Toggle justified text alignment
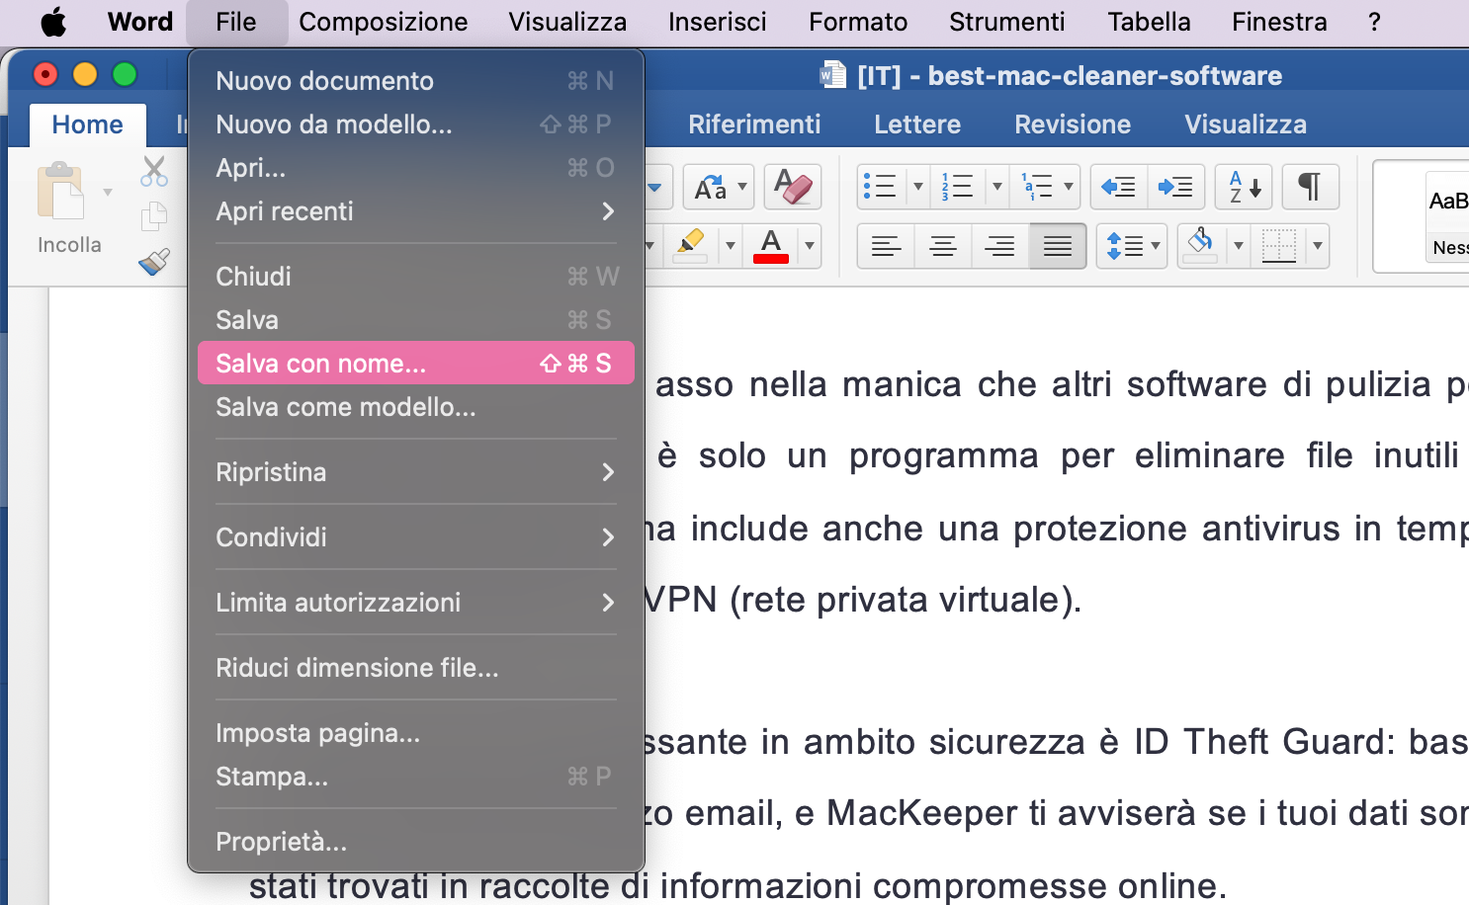This screenshot has height=905, width=1469. pyautogui.click(x=1058, y=246)
